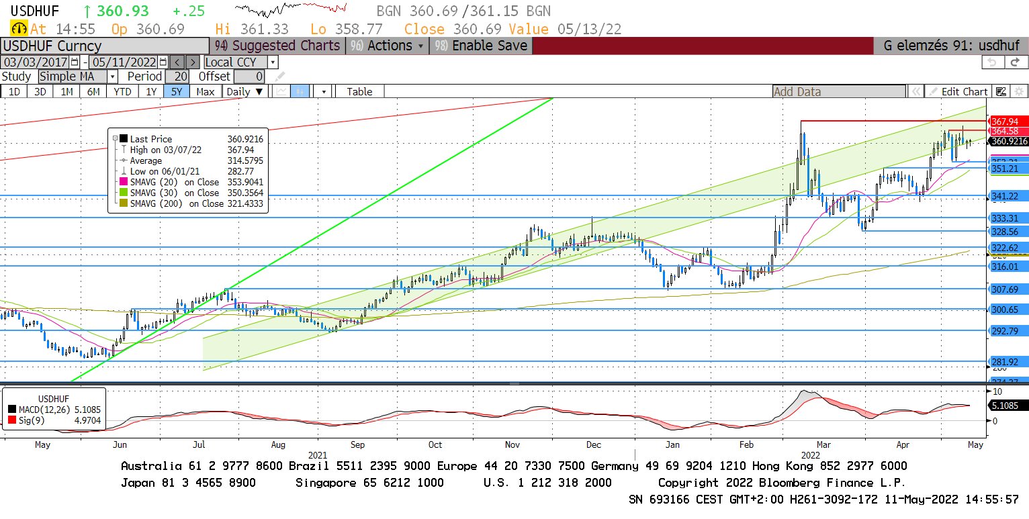Switch to line chart type icon
Screen dimensions: 1029x519
click(281, 91)
